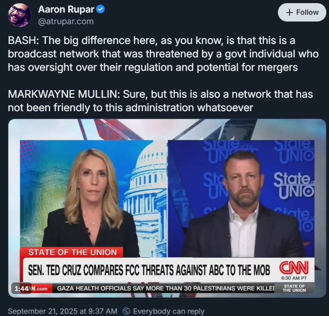Click the Follow button

(302, 13)
